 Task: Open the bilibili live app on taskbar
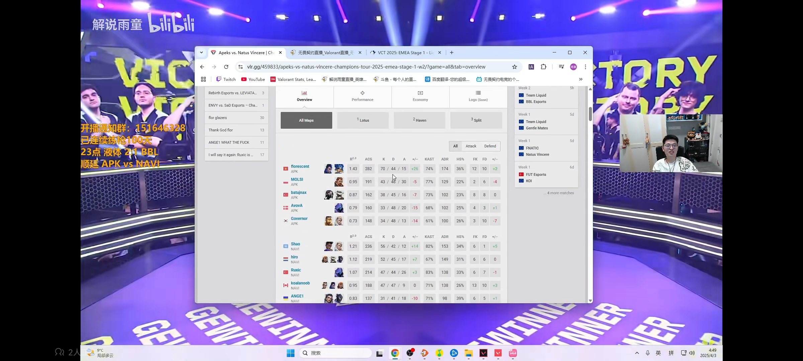tap(513, 353)
